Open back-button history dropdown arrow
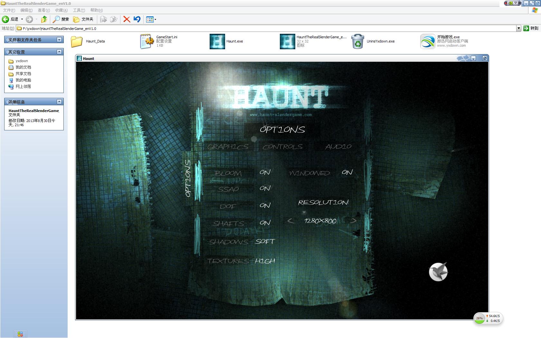 (x=22, y=19)
